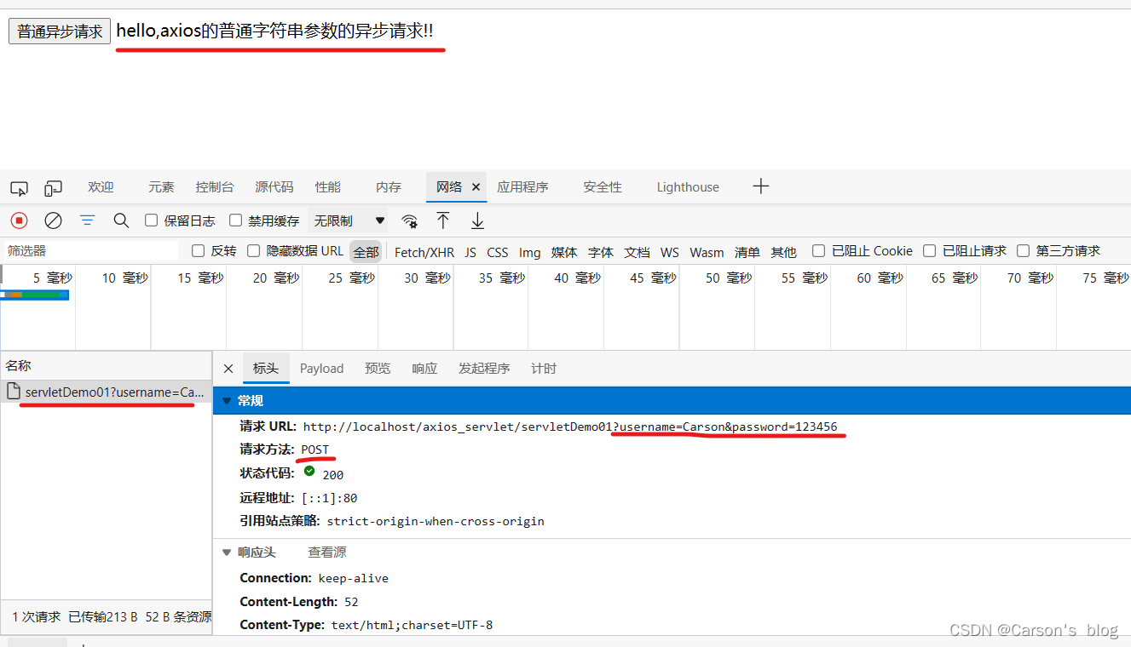This screenshot has width=1131, height=647.
Task: Open network conditions wifi icon
Action: [x=410, y=221]
